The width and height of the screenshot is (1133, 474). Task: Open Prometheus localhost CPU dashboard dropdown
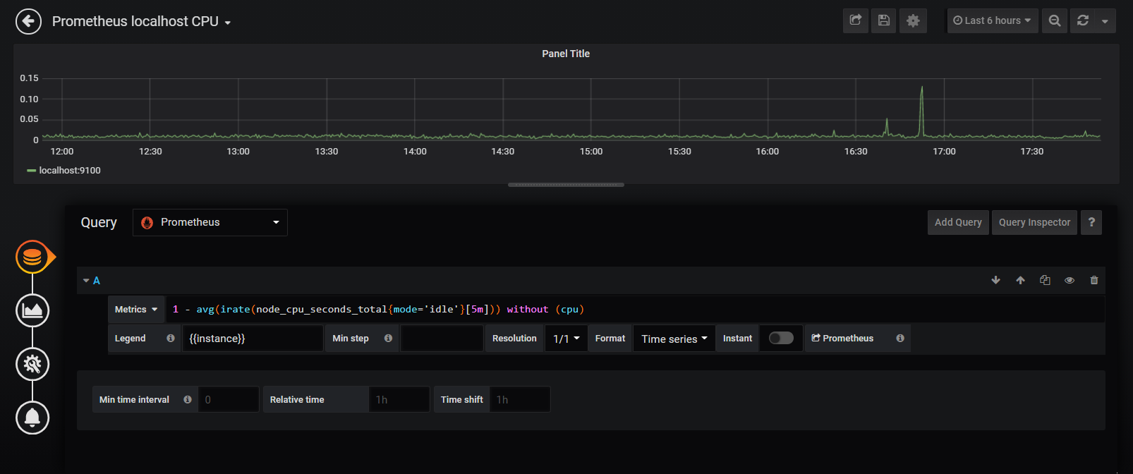(x=142, y=21)
